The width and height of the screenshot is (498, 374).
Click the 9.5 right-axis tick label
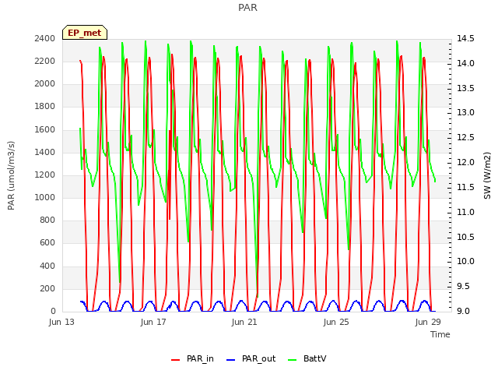click(x=463, y=287)
